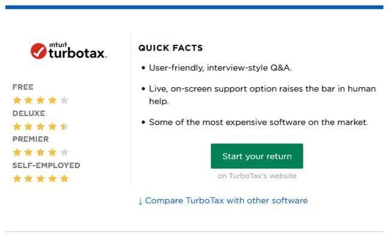Click the fifth gold star under SELF-EMPLOYED
The height and width of the screenshot is (238, 390).
[65, 179]
